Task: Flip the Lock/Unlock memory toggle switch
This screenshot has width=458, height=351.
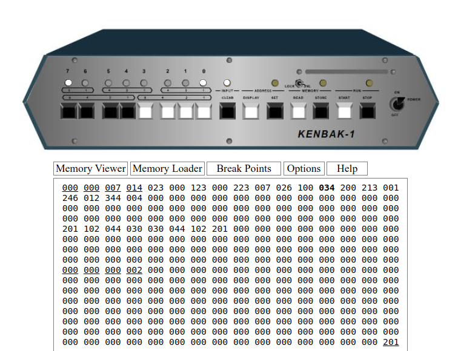Action: click(299, 84)
